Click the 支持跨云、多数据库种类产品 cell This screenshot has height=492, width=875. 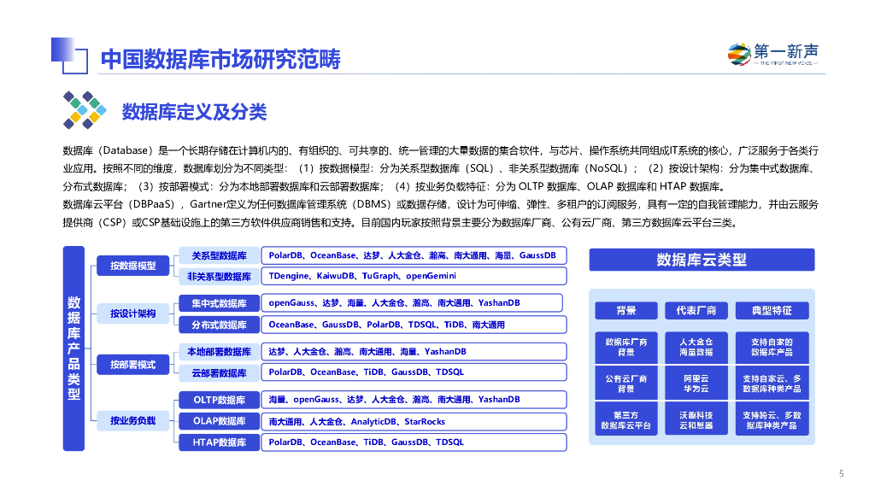(772, 420)
